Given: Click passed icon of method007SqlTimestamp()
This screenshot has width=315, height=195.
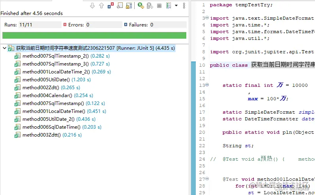Looking at the screenshot, I should coord(17,103).
